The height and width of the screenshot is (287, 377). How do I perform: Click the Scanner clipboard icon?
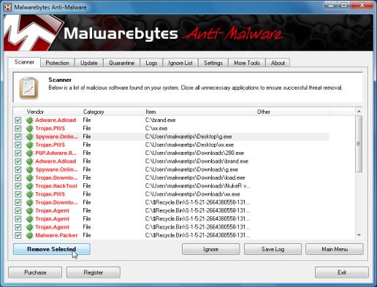(x=28, y=88)
